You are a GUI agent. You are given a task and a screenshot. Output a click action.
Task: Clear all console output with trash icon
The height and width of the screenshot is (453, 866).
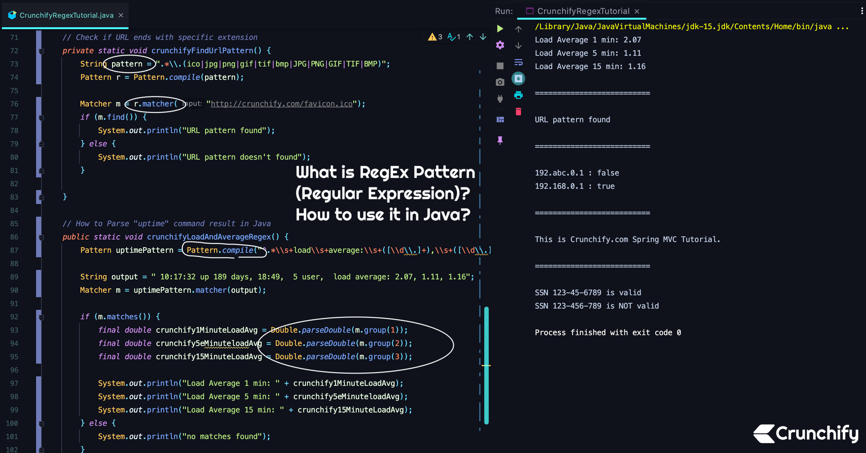518,112
